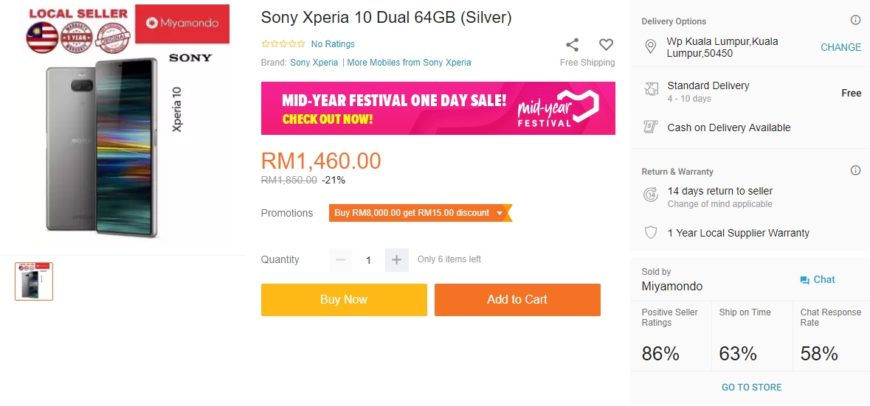The width and height of the screenshot is (870, 406).
Task: Decrease quantity with minus button
Action: point(340,259)
